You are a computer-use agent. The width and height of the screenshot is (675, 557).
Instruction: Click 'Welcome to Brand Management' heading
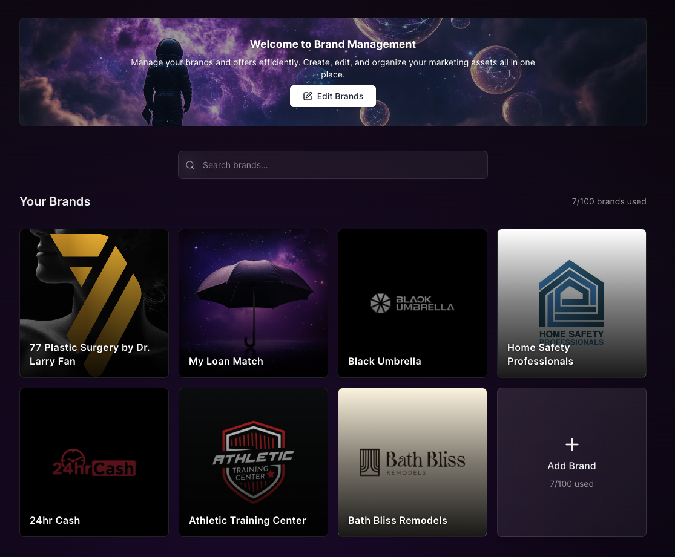(333, 44)
